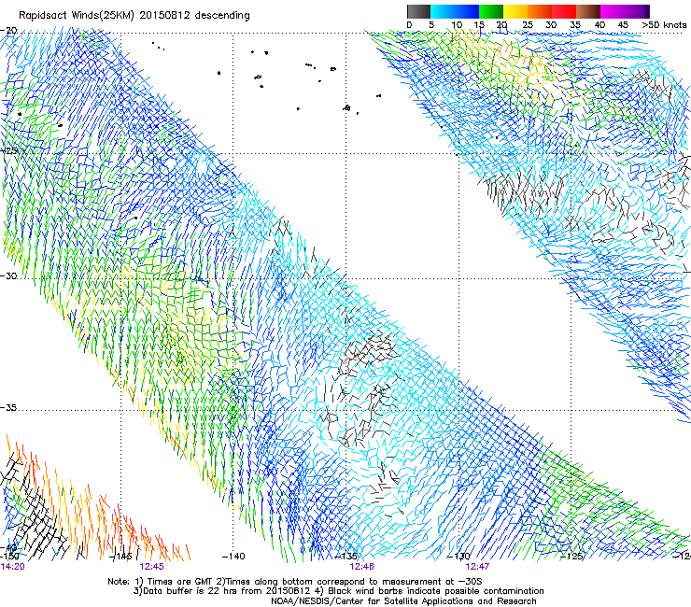The height and width of the screenshot is (607, 691).
Task: Click the title 'Rapidscat Winds(25KM) 20150812 descending'
Action: [x=134, y=16]
